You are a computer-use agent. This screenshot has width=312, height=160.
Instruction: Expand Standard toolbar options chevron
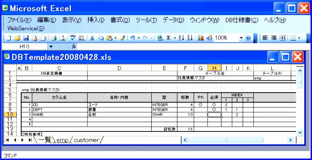[x=256, y=38]
